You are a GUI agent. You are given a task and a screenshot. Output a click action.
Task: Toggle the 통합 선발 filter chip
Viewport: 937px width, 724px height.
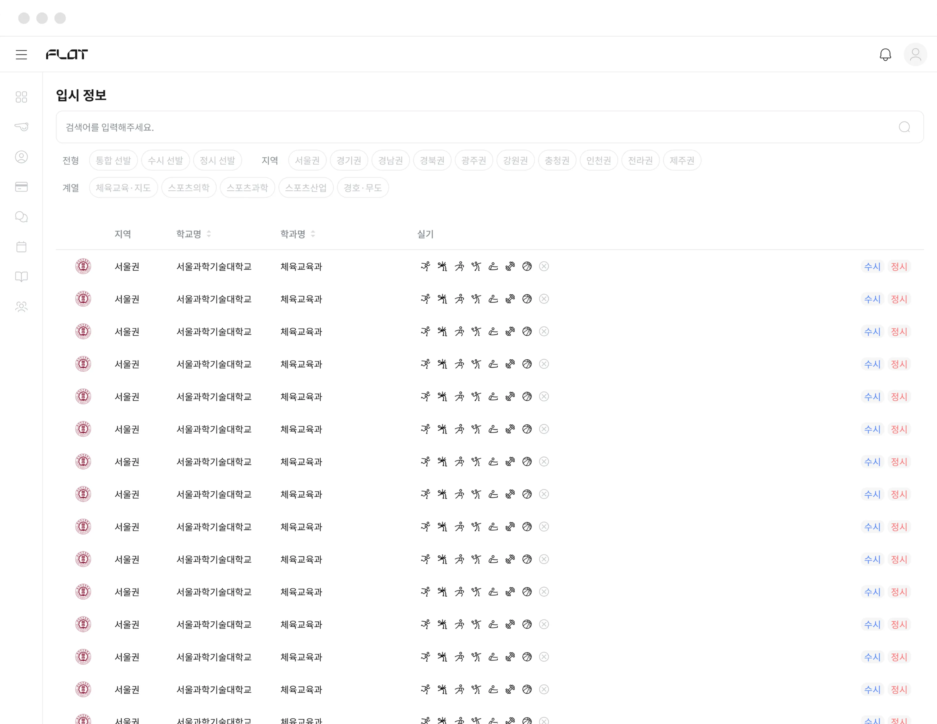tap(113, 160)
